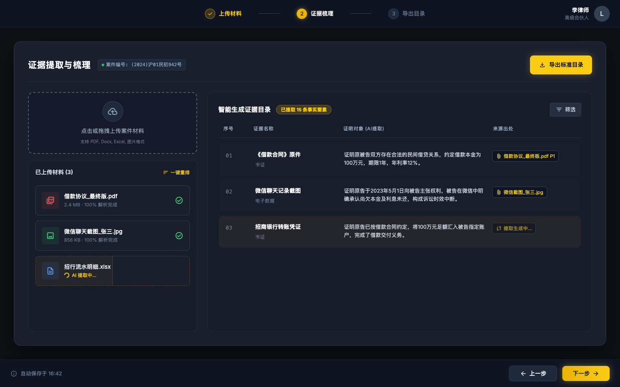Viewport: 620px width, 387px height.
Task: Click the description starting 证明原告于2023年5月1日
Action: [x=413, y=195]
